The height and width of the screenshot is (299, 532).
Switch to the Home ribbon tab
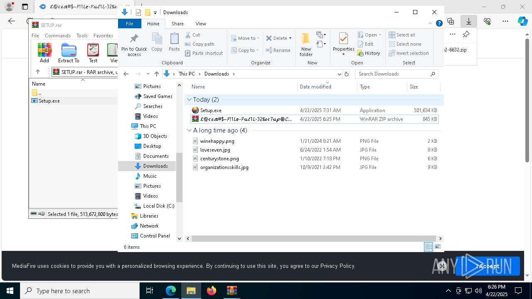click(x=153, y=24)
